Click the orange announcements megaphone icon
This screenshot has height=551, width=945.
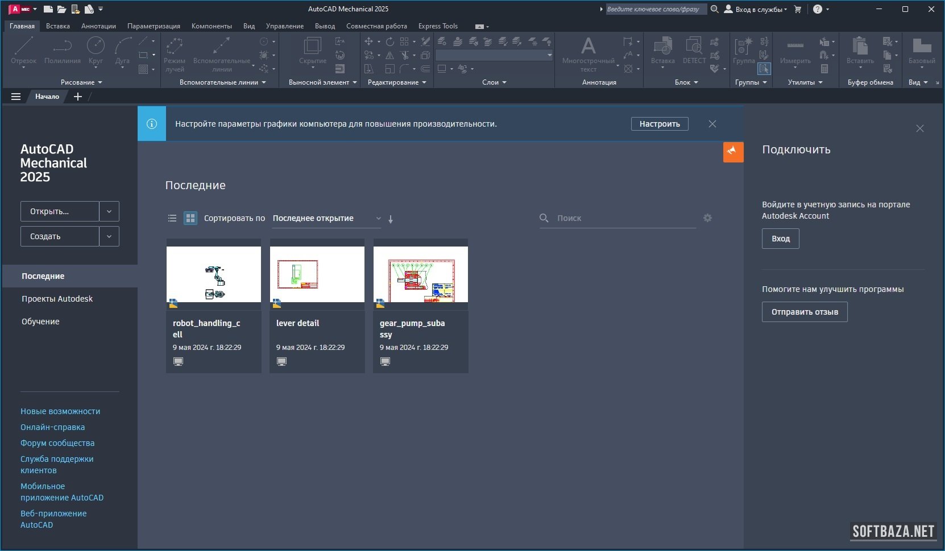coord(733,152)
